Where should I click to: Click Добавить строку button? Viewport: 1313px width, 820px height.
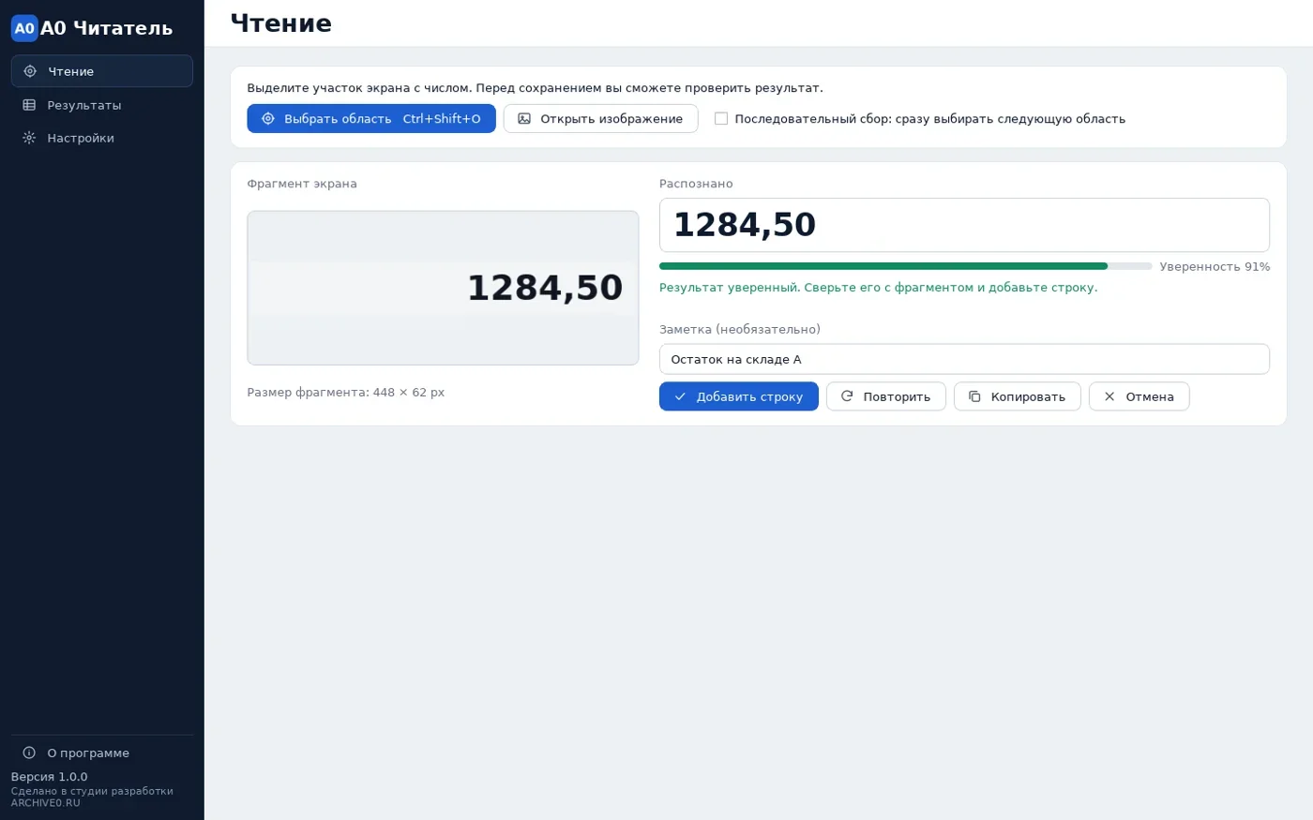coord(739,396)
